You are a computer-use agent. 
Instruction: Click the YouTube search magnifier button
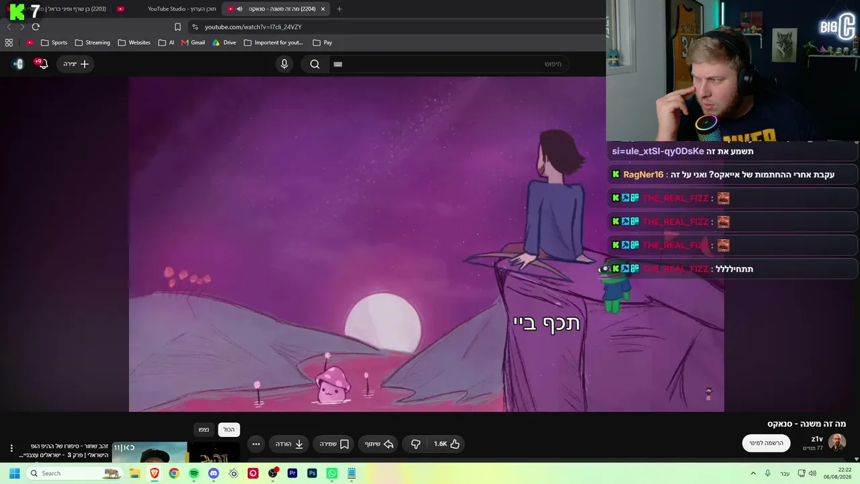coord(314,64)
